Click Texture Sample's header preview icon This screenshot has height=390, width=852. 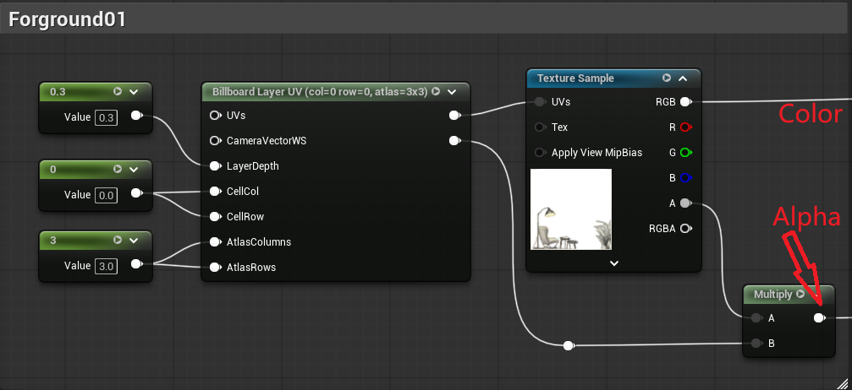click(x=667, y=79)
